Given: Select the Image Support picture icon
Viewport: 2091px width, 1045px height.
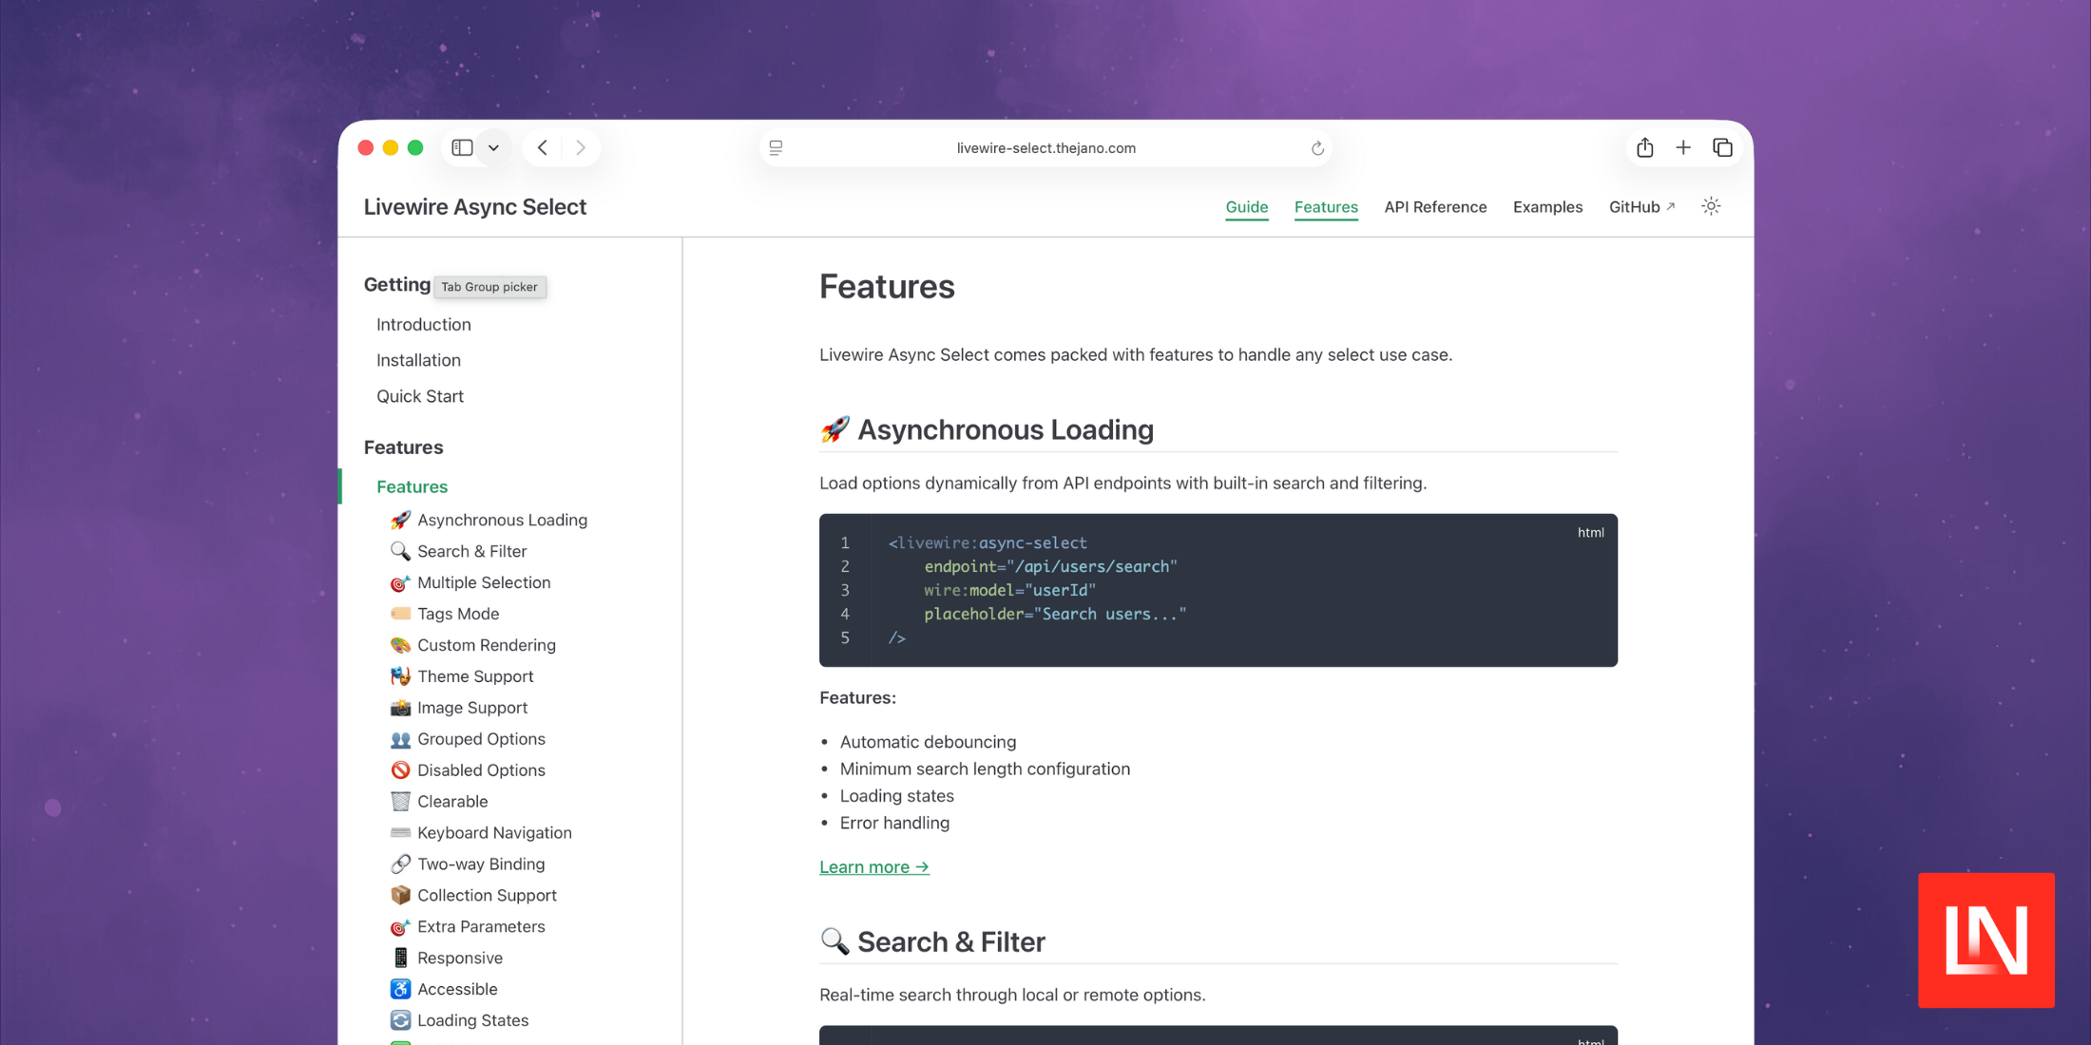Looking at the screenshot, I should tap(400, 708).
